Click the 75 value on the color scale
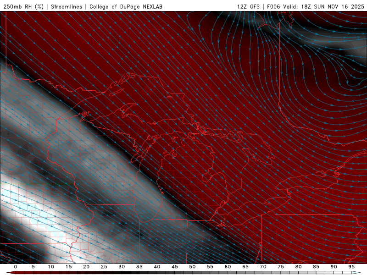 tap(280, 267)
